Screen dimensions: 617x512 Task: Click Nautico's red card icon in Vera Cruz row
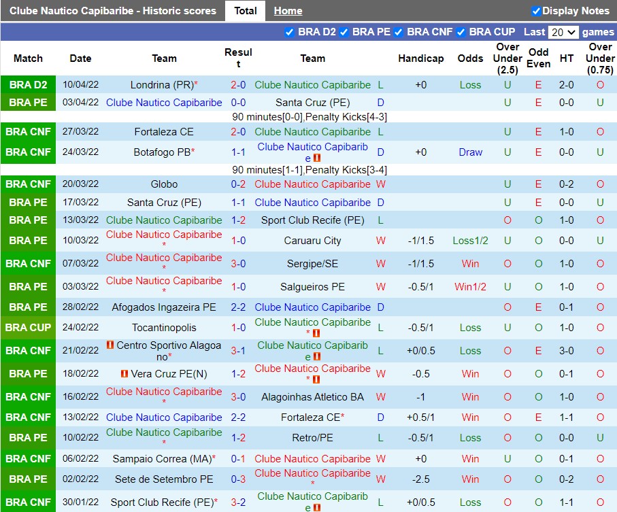click(x=317, y=380)
